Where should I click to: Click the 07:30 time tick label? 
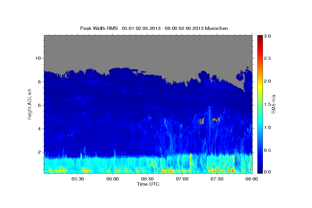[x=217, y=179]
